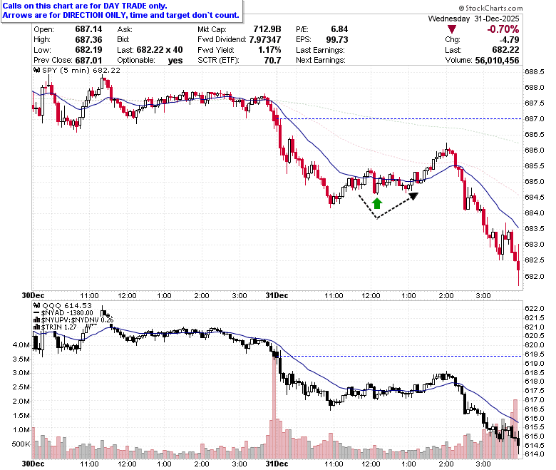Click the SPY (5 min) 682.22 title
556x470 pixels.
point(81,70)
